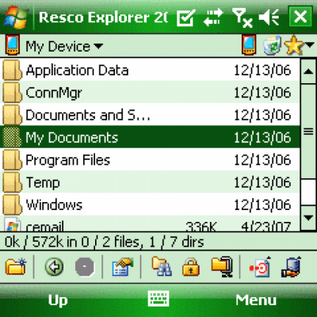Open the Windows Start flag icon
The width and height of the screenshot is (317, 317).
pyautogui.click(x=16, y=17)
